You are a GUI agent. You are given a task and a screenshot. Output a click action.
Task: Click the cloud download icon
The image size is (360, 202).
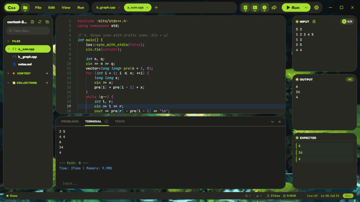[x=274, y=7]
